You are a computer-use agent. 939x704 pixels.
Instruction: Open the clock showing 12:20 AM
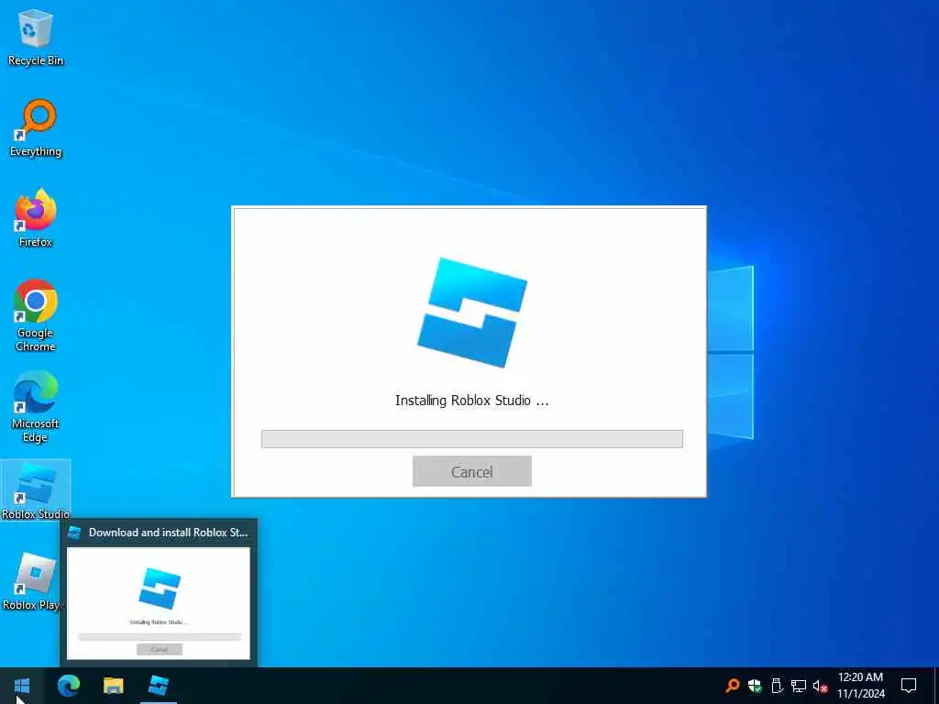coord(860,686)
